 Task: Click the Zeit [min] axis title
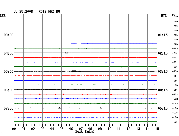(x=85, y=132)
